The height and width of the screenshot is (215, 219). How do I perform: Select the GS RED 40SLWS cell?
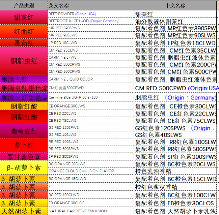tap(91, 134)
